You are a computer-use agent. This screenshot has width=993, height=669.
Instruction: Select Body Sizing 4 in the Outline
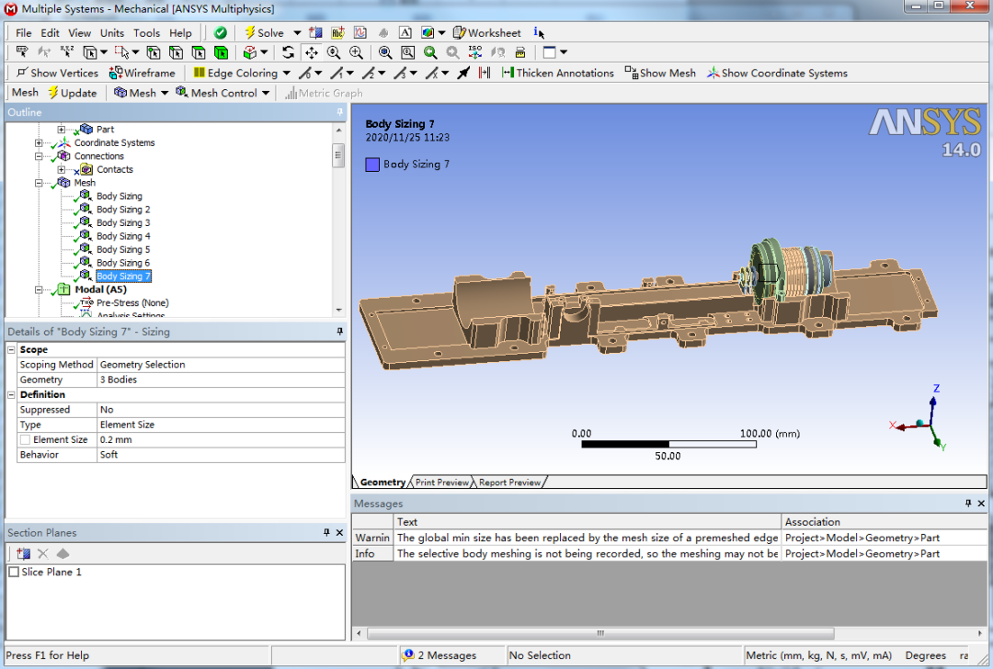tap(121, 235)
